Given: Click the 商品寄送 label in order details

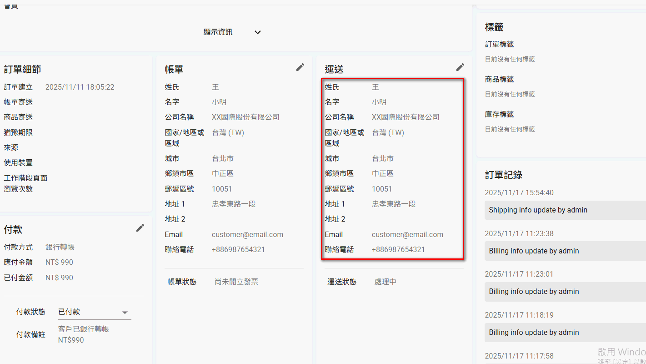Looking at the screenshot, I should tap(18, 117).
